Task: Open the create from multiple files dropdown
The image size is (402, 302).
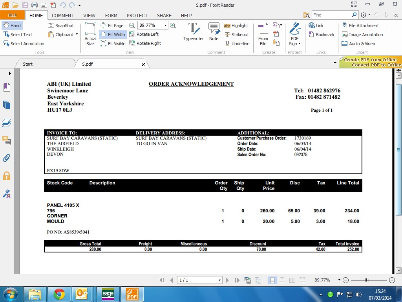Action: point(278,25)
